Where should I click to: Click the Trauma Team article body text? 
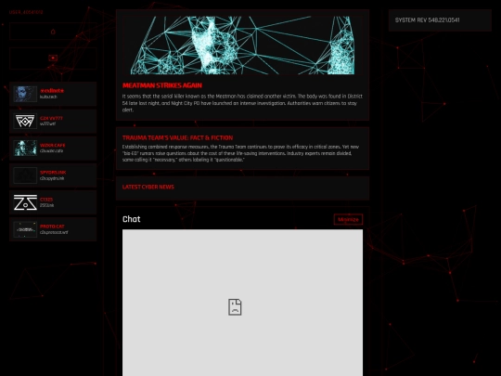click(x=240, y=153)
